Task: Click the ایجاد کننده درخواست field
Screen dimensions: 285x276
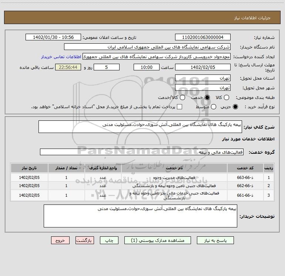Action: (x=157, y=57)
